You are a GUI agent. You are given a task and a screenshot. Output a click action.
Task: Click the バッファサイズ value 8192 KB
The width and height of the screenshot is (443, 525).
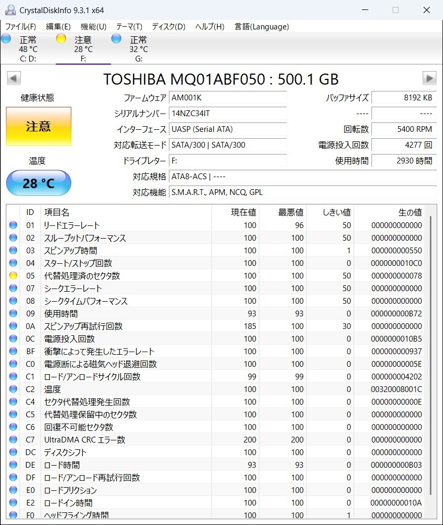coord(404,98)
